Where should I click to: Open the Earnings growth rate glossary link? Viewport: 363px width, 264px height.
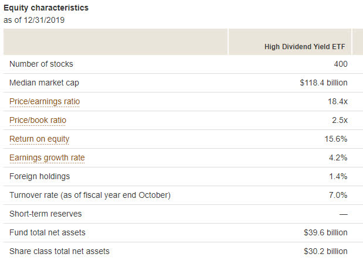[47, 157]
